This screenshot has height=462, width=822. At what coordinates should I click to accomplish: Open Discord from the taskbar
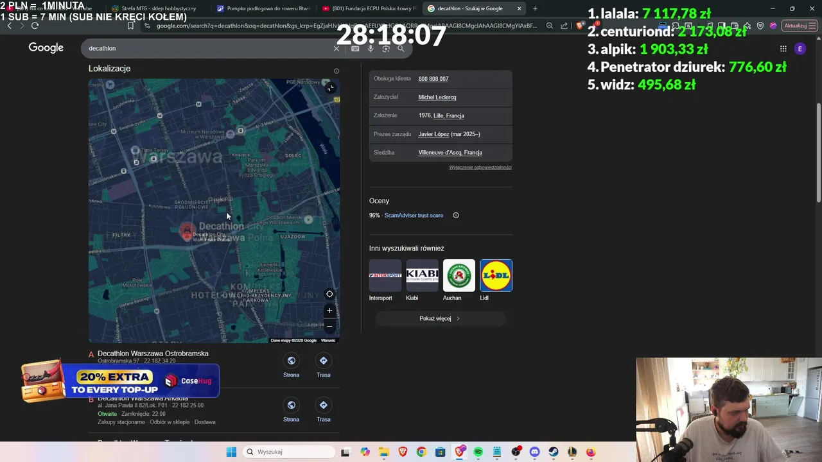(534, 452)
